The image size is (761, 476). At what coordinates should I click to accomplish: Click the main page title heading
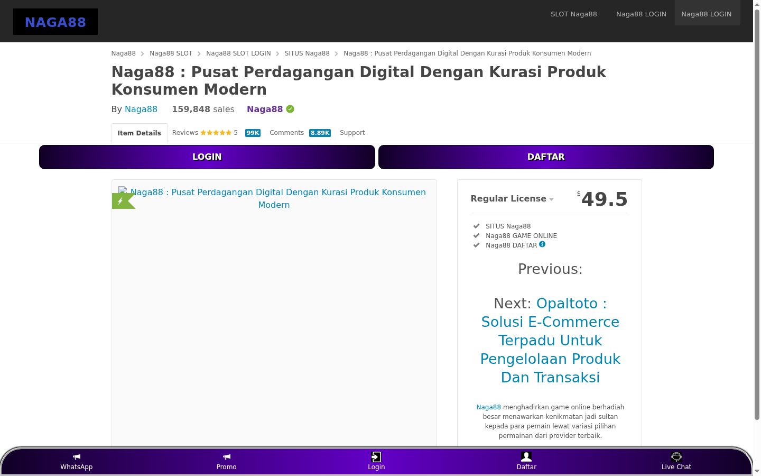pyautogui.click(x=359, y=80)
